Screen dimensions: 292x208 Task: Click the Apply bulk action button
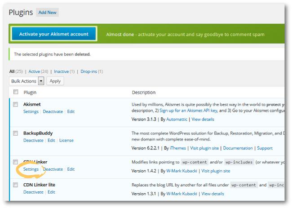(x=55, y=81)
